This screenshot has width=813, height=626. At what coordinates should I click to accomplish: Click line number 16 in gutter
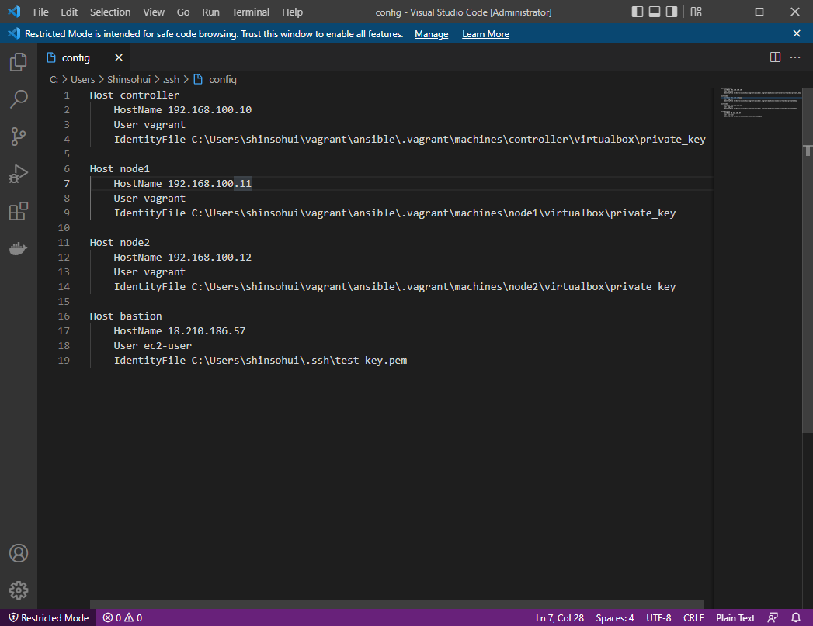coord(64,316)
